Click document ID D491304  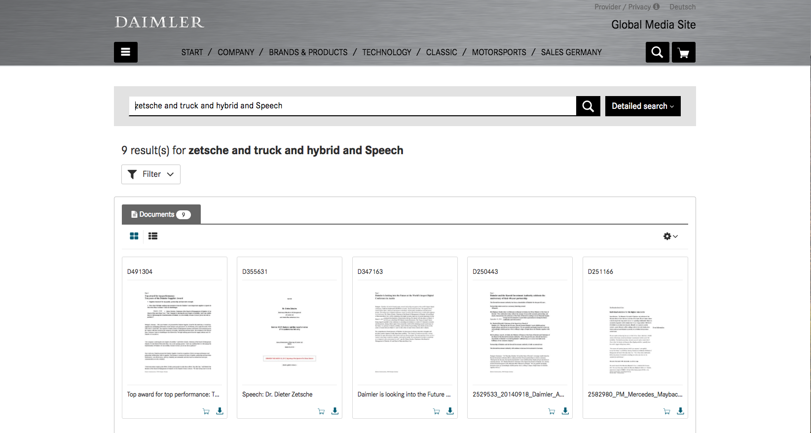(x=140, y=272)
